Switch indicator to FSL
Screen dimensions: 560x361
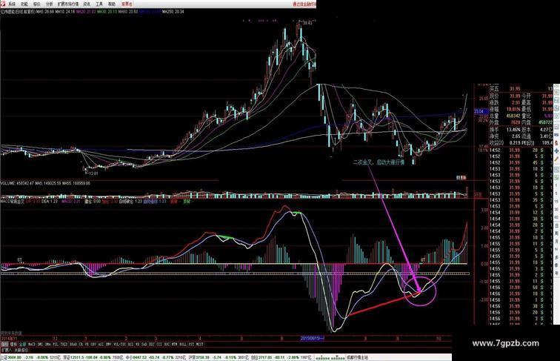pos(56,344)
